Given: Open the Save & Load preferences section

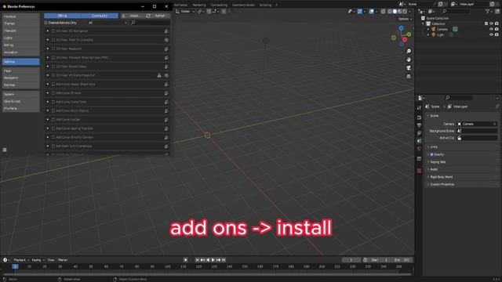Looking at the screenshot, I should (x=21, y=101).
